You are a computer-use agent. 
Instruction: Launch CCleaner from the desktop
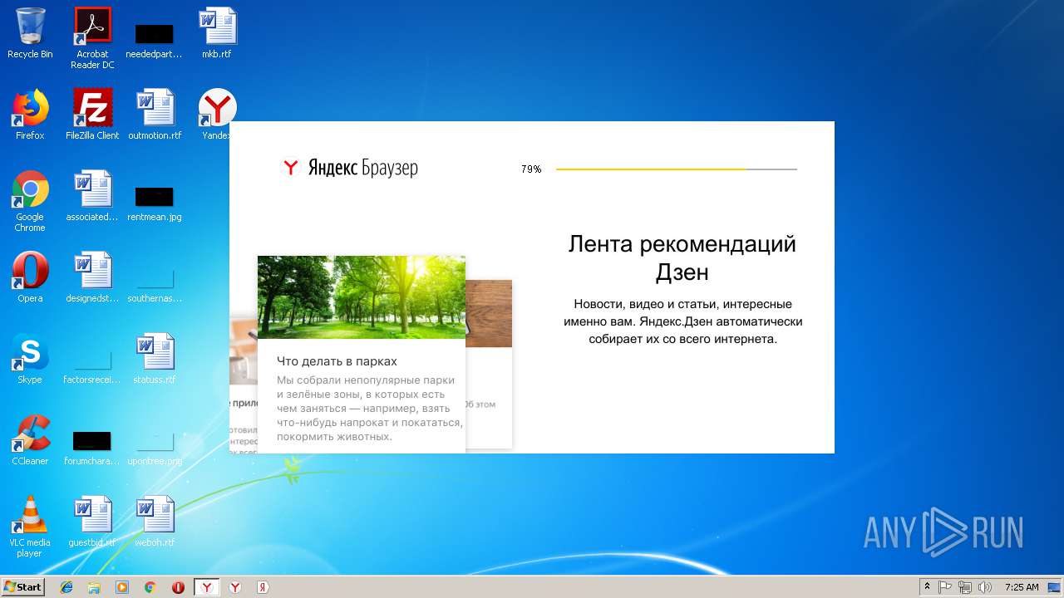click(30, 440)
